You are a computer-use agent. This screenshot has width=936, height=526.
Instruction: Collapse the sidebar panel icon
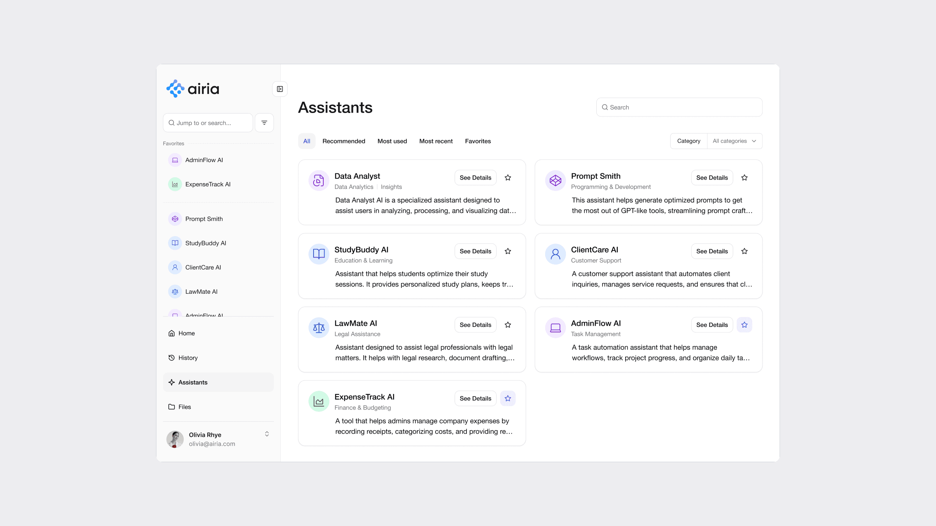pos(280,89)
